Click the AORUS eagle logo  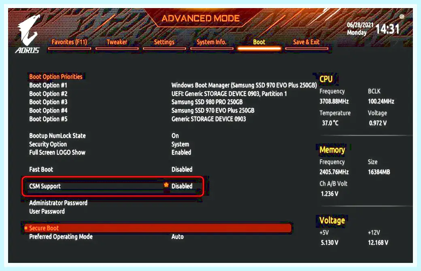[28, 34]
